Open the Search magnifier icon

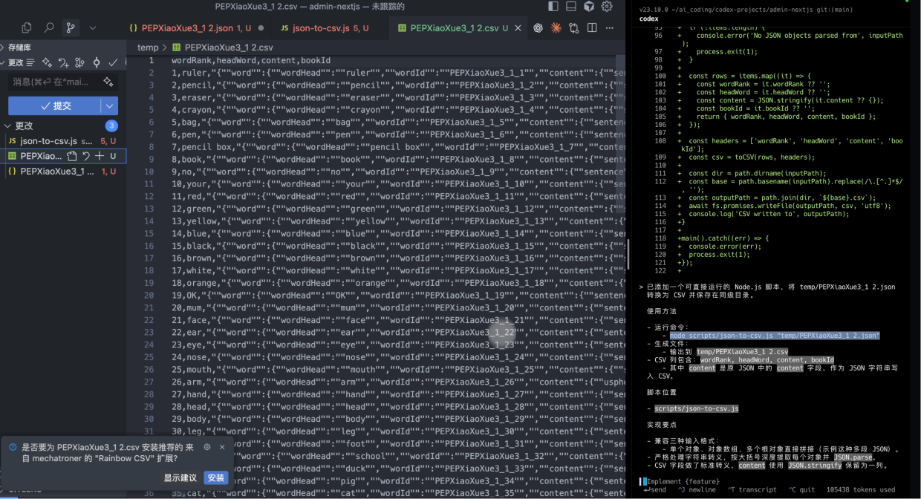click(x=49, y=27)
